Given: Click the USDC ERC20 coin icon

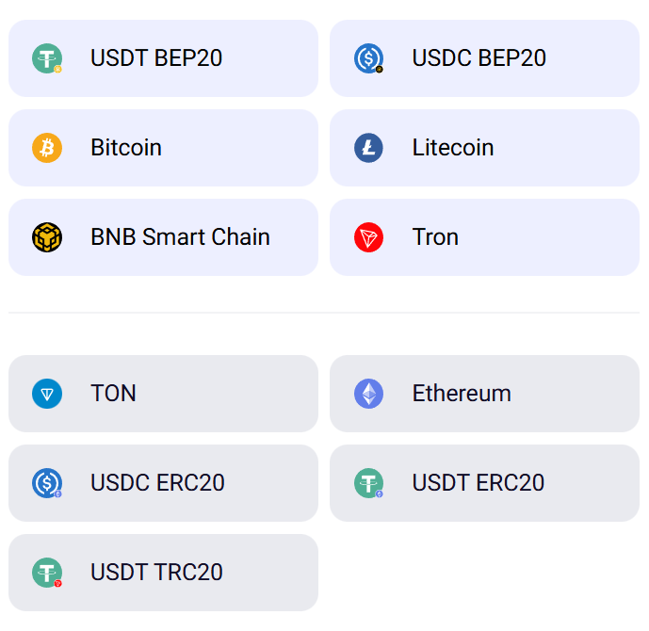Looking at the screenshot, I should point(47,483).
